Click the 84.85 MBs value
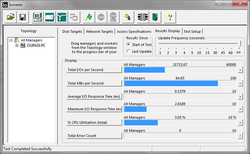This screenshot has height=154, width=250. (x=180, y=78)
